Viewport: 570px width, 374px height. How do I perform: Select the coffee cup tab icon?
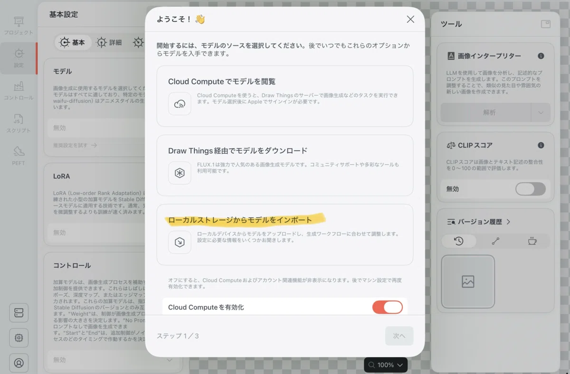click(532, 241)
